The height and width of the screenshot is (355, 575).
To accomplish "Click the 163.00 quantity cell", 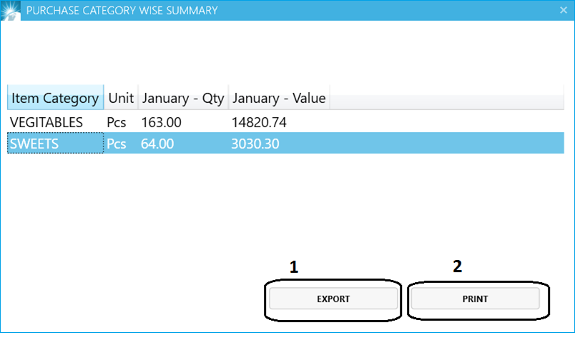I will click(x=162, y=122).
